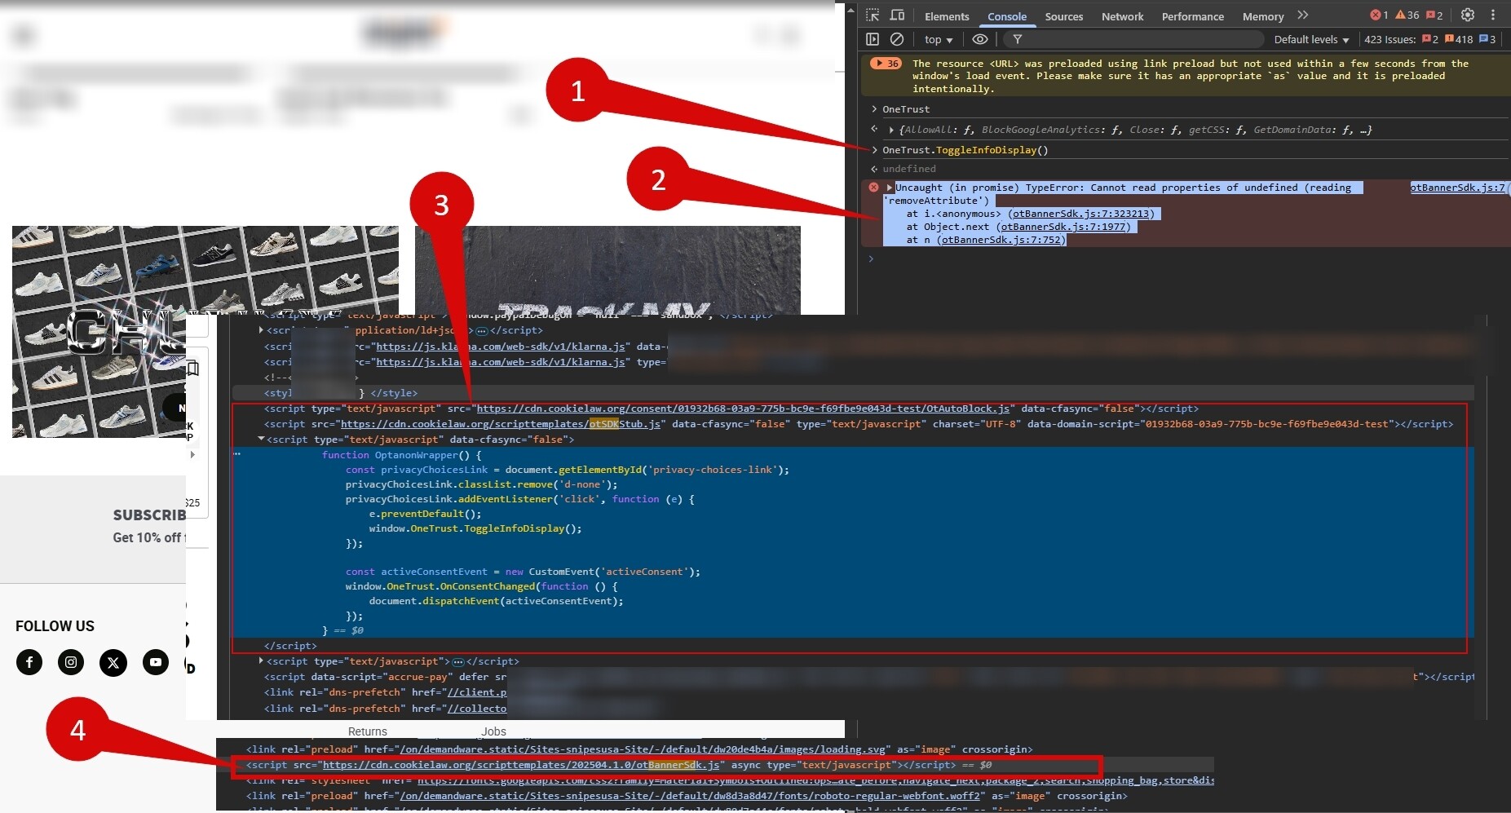This screenshot has width=1511, height=813.
Task: Open the top context dropdown
Action: (x=939, y=39)
